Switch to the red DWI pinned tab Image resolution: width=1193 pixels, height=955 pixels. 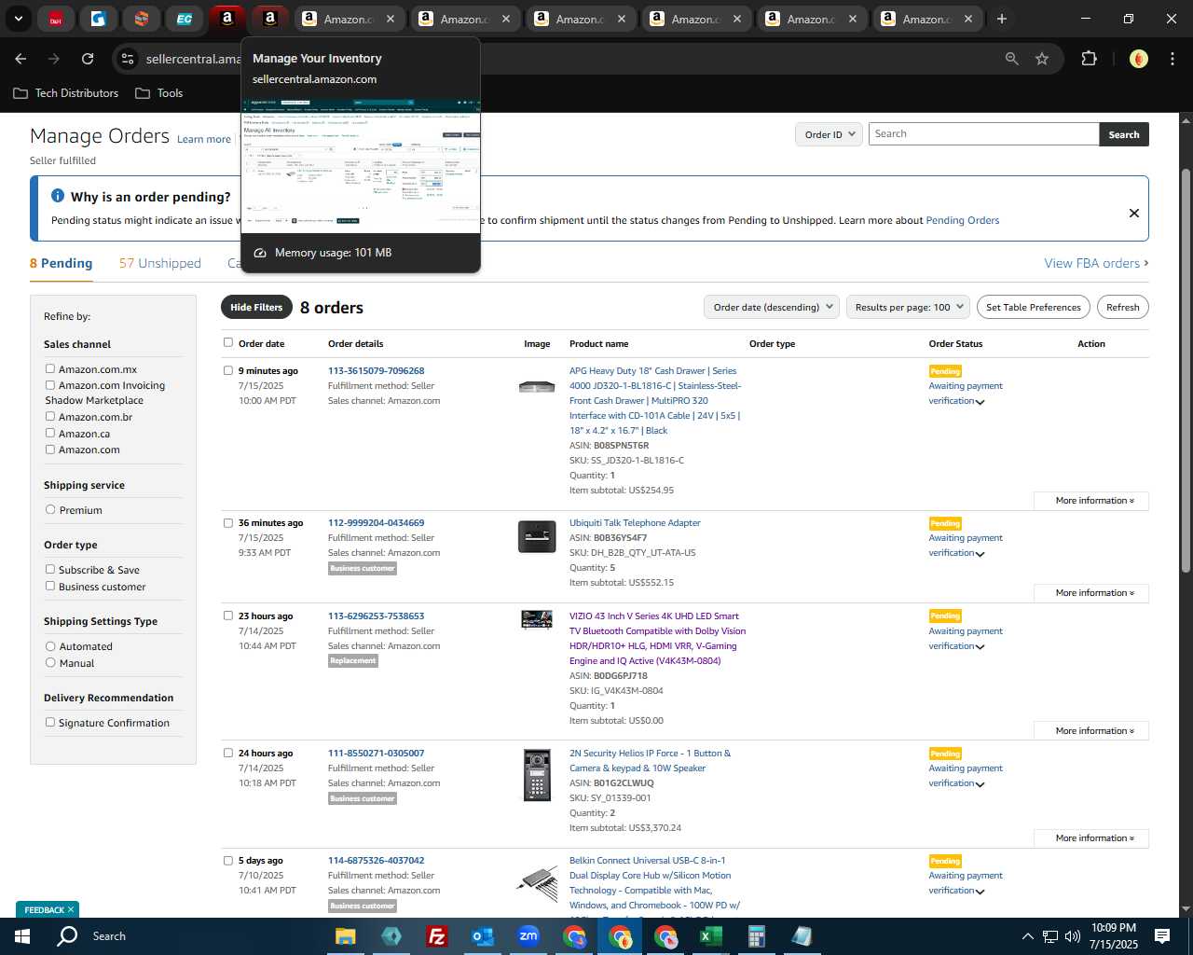56,19
